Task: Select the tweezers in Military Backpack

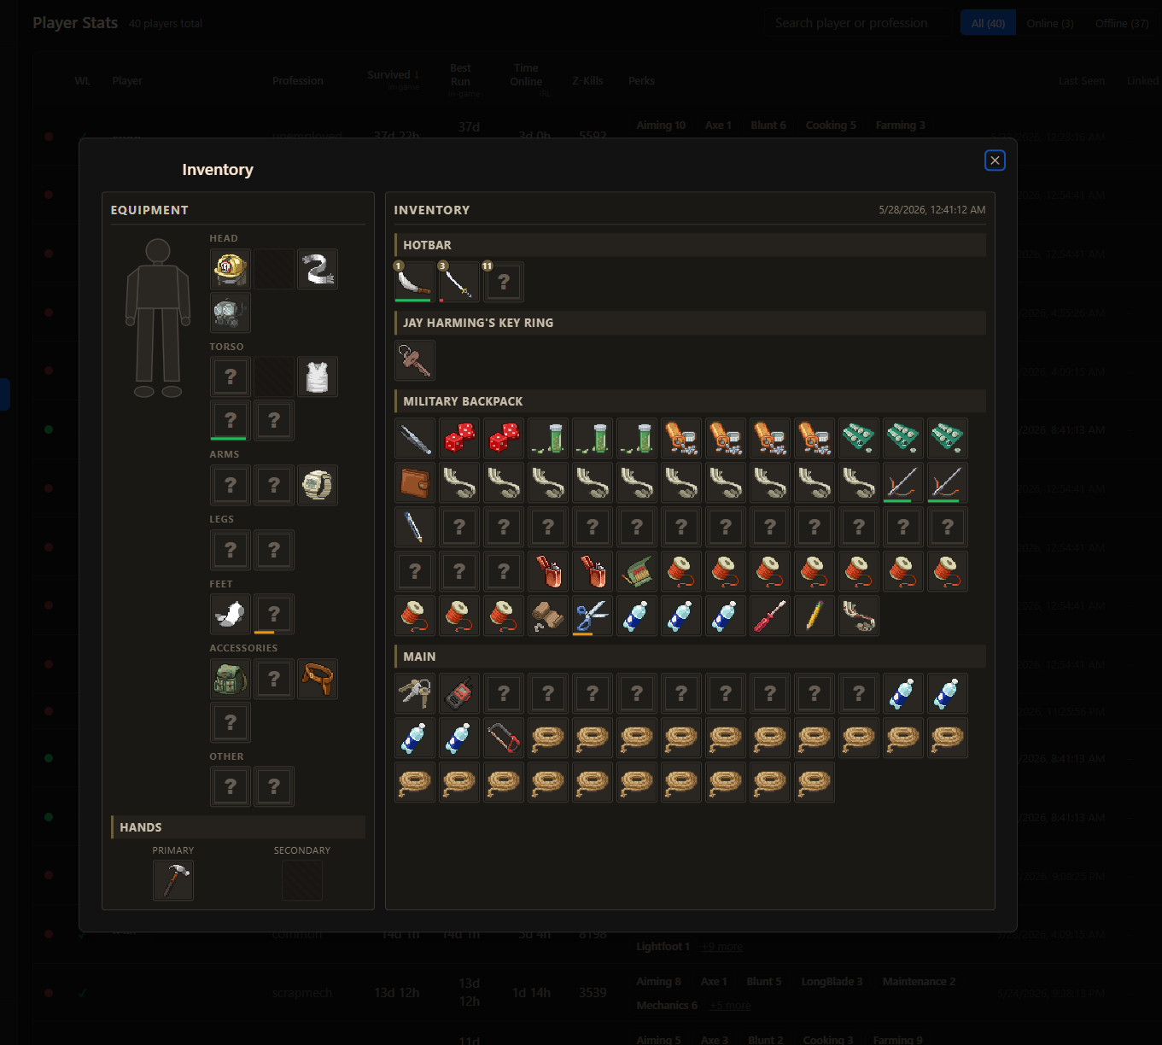Action: (415, 438)
